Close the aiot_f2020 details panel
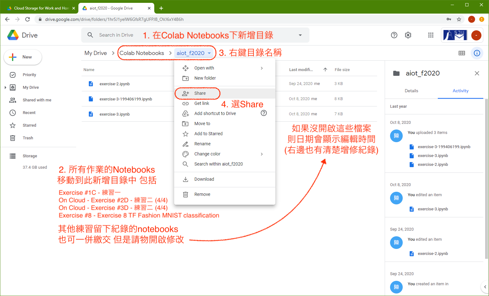Image resolution: width=489 pixels, height=296 pixels. coord(477,73)
